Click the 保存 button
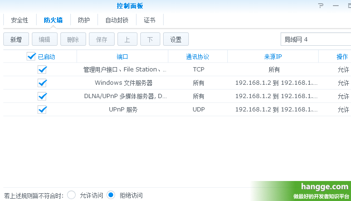 pyautogui.click(x=102, y=39)
